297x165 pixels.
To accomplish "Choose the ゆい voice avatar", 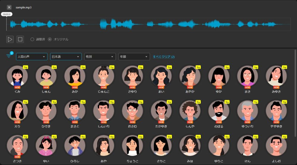I will 46,145.
